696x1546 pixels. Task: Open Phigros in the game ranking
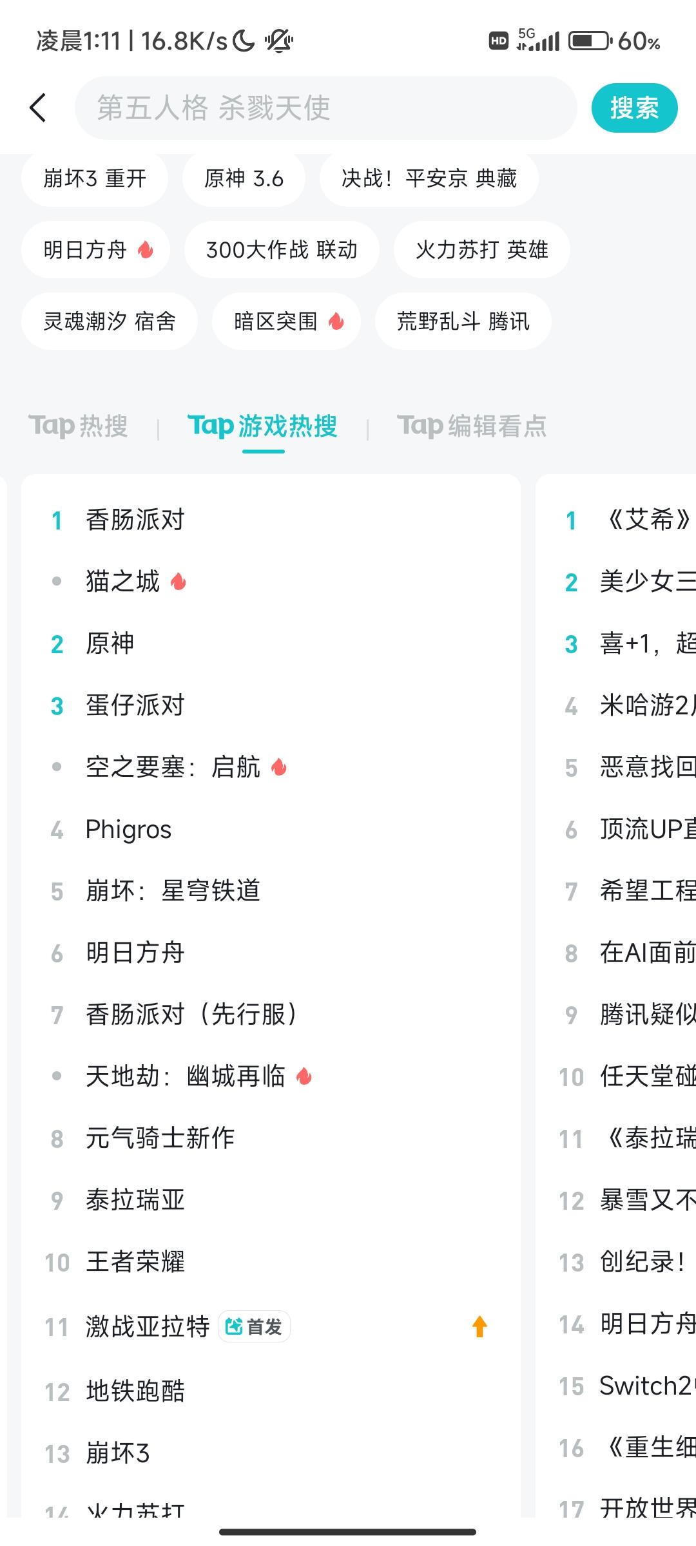coord(271,829)
